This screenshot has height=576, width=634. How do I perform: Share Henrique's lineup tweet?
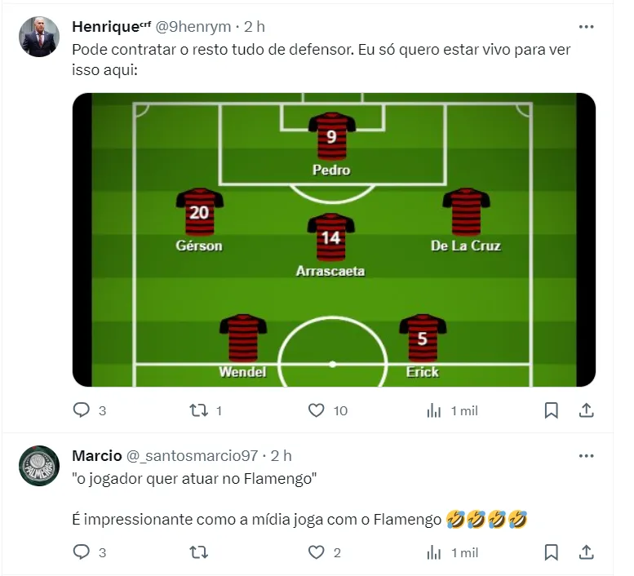pyautogui.click(x=586, y=410)
